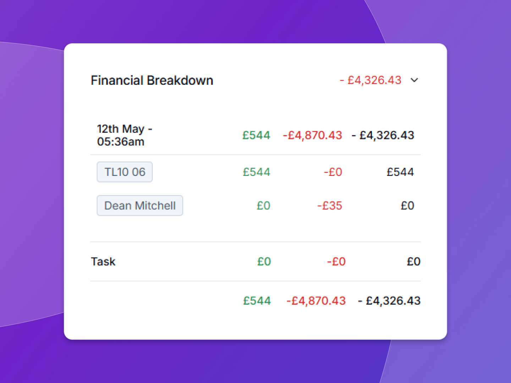Click green £544 in the TL10 06 row

pos(256,172)
